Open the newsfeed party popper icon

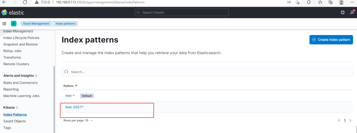(352, 13)
